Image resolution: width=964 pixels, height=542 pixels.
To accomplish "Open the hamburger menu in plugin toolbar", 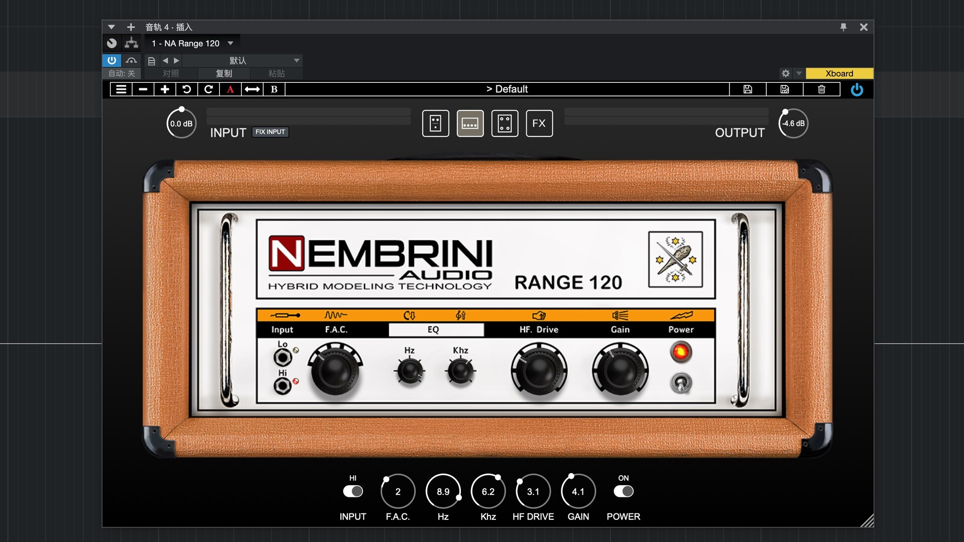I will click(121, 89).
